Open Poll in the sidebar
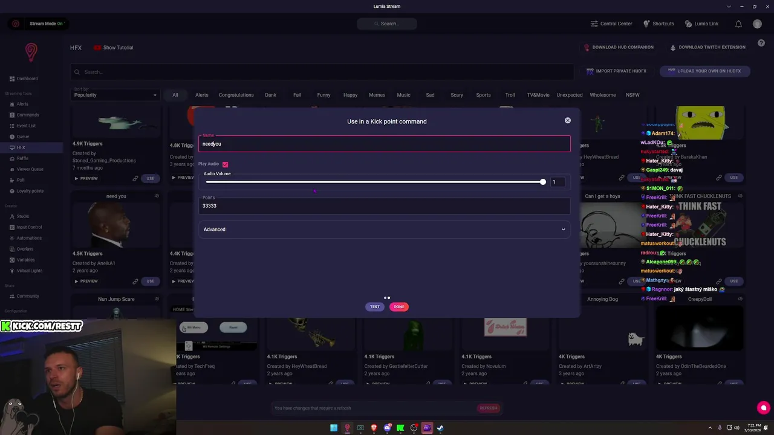 tap(17, 180)
